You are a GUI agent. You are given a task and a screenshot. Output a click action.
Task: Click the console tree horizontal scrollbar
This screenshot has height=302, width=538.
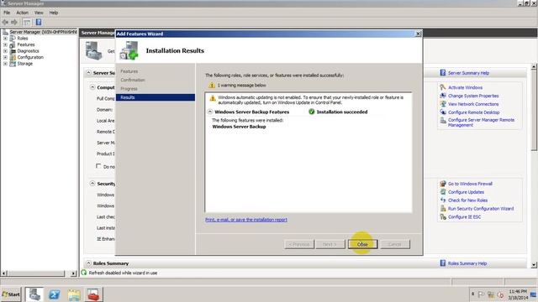(36, 273)
